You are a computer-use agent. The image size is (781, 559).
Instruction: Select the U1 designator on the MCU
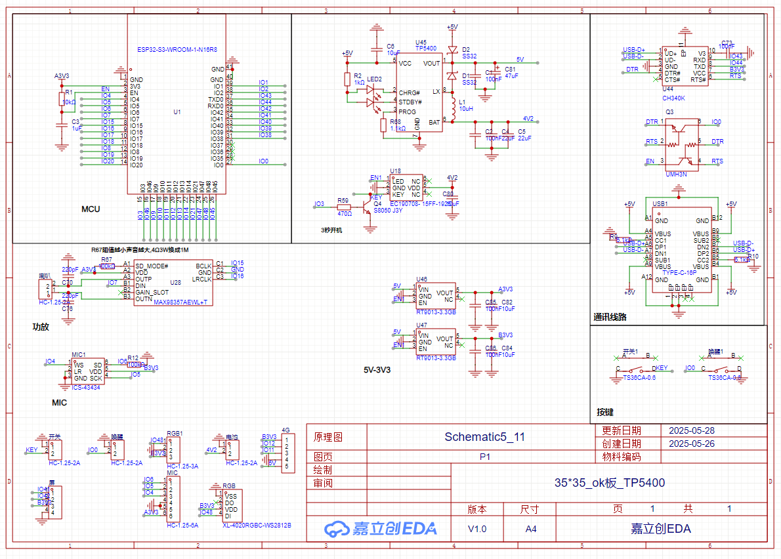(177, 112)
